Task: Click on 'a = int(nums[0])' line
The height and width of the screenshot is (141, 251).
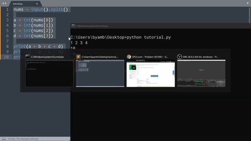Action: point(33,20)
